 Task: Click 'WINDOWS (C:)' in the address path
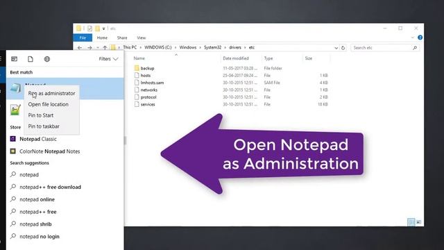(158, 47)
